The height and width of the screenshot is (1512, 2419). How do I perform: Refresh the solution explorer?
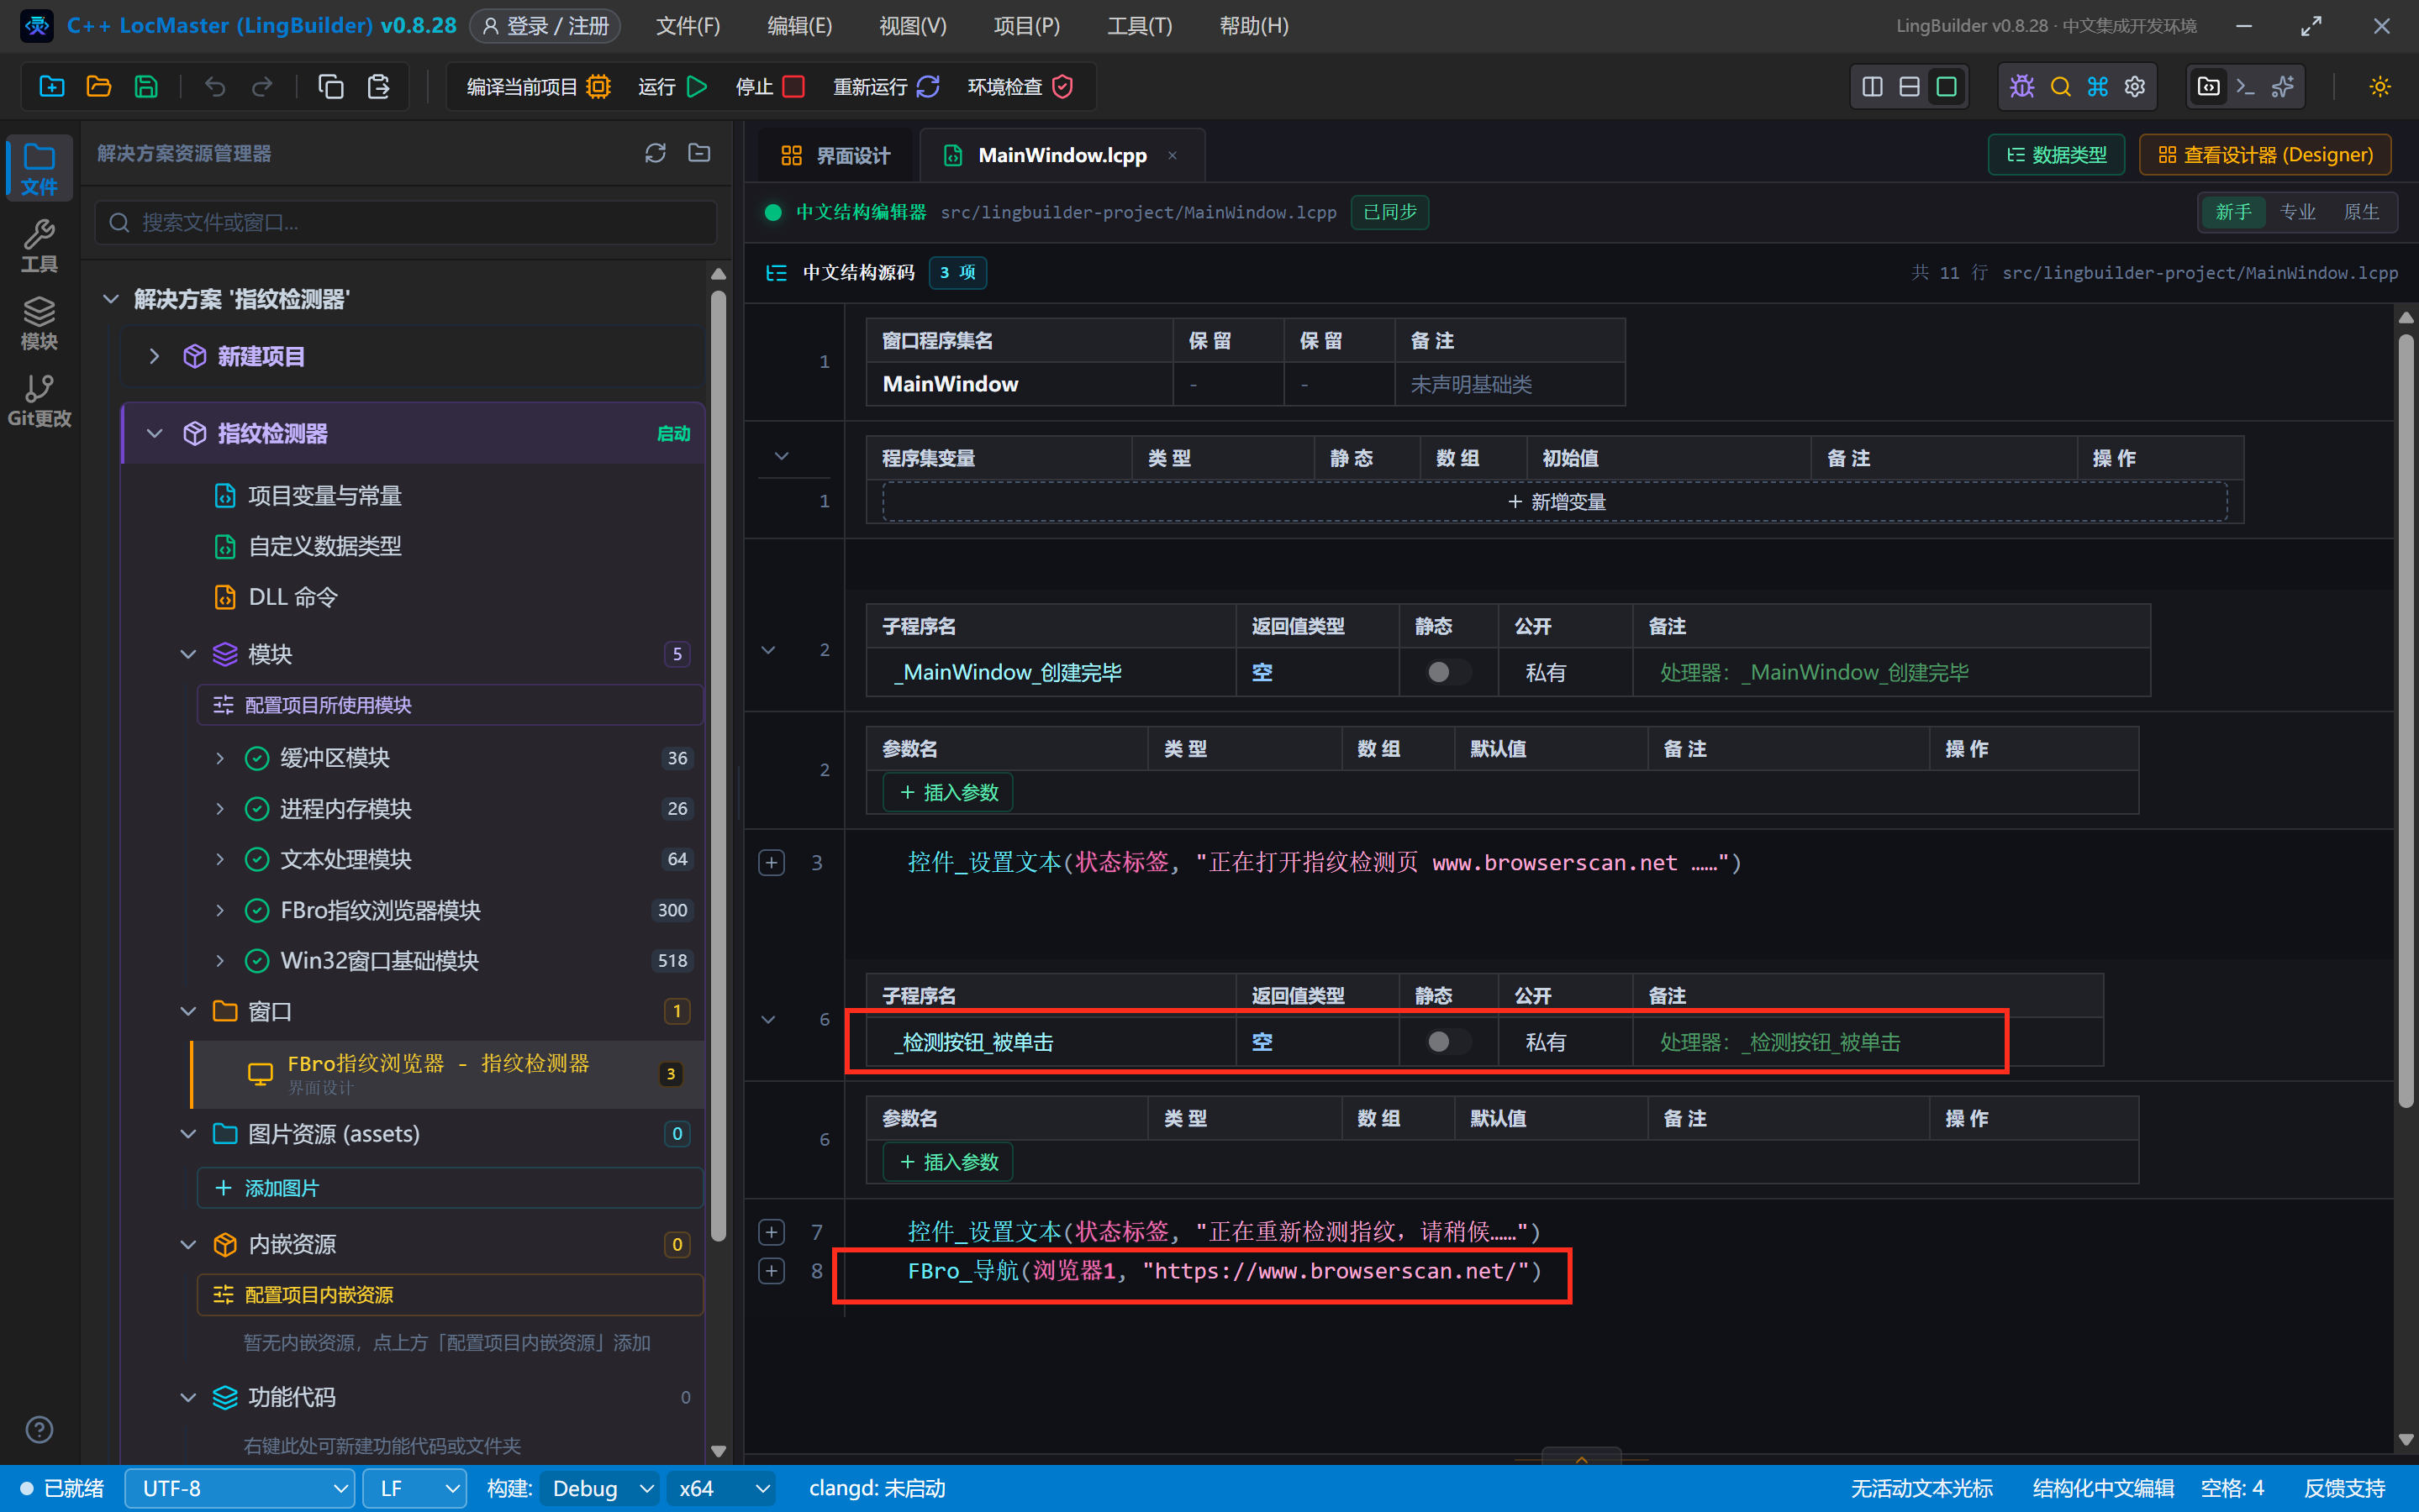click(x=656, y=153)
